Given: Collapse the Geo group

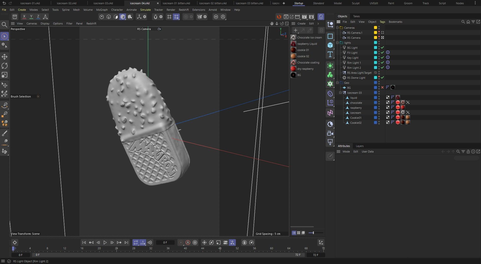Looking at the screenshot, I should (x=337, y=83).
